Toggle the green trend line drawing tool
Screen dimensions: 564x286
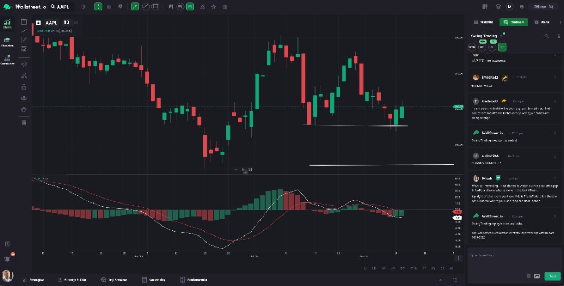click(x=135, y=7)
